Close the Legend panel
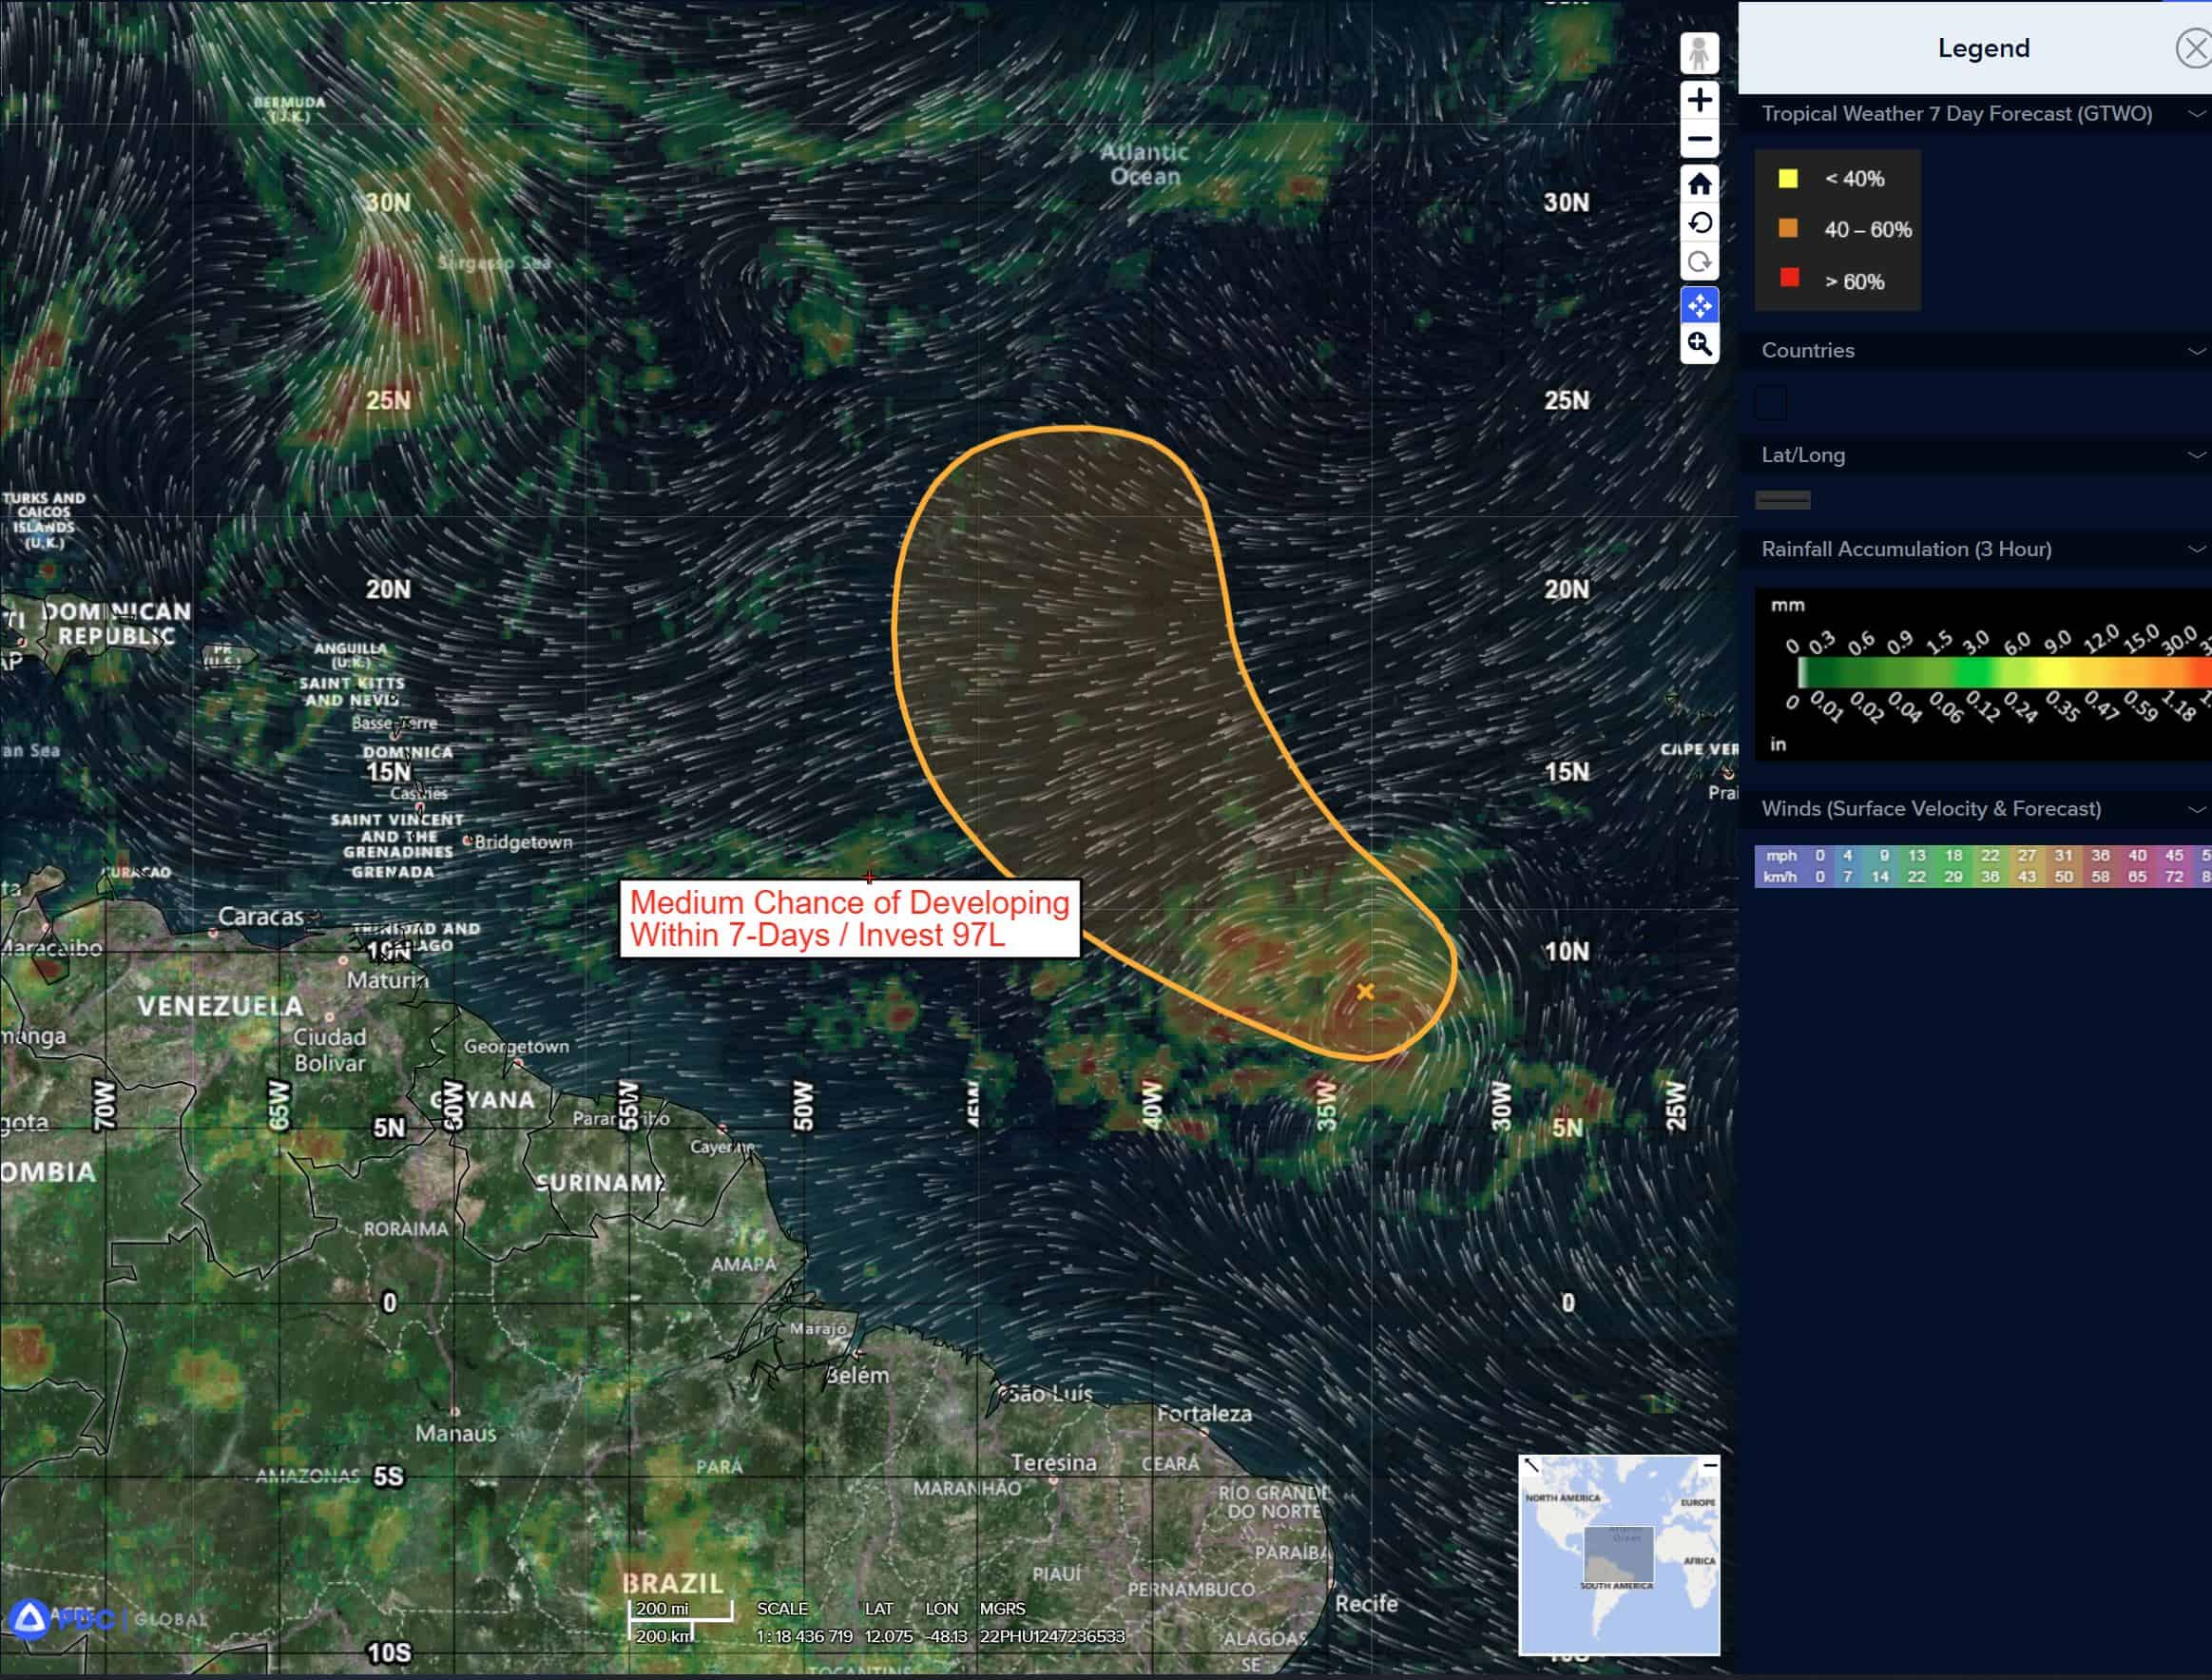2212x1680 pixels. pyautogui.click(x=2193, y=48)
